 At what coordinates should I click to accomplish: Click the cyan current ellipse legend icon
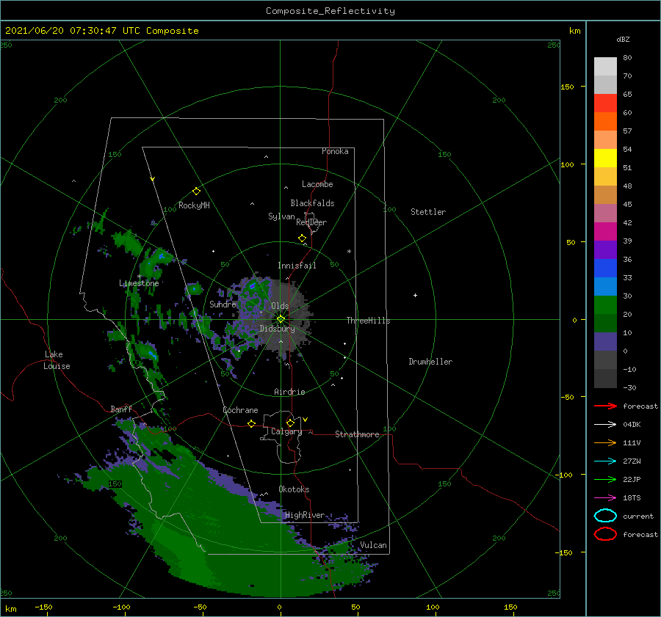(605, 516)
